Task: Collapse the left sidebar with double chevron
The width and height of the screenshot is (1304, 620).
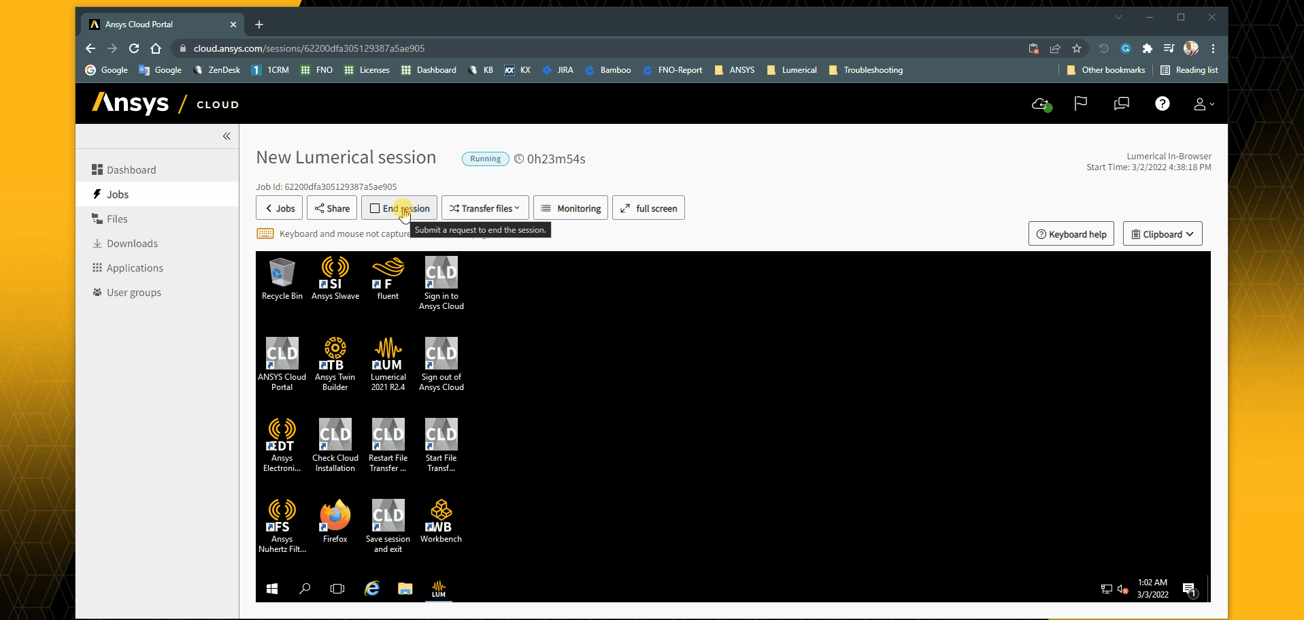Action: 227,136
